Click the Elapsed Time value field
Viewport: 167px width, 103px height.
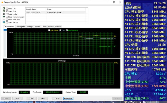click(83, 92)
